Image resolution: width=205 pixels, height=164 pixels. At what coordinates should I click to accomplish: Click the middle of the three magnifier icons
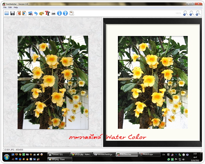point(192,13)
